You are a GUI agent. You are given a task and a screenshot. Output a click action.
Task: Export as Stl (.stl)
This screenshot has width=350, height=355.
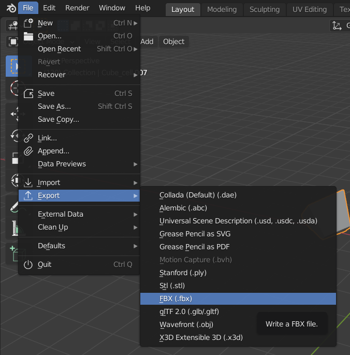point(238,286)
